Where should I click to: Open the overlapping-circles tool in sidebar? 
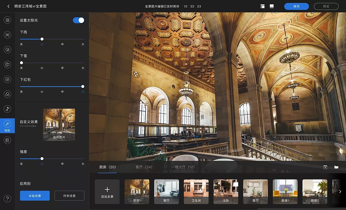coord(8,94)
